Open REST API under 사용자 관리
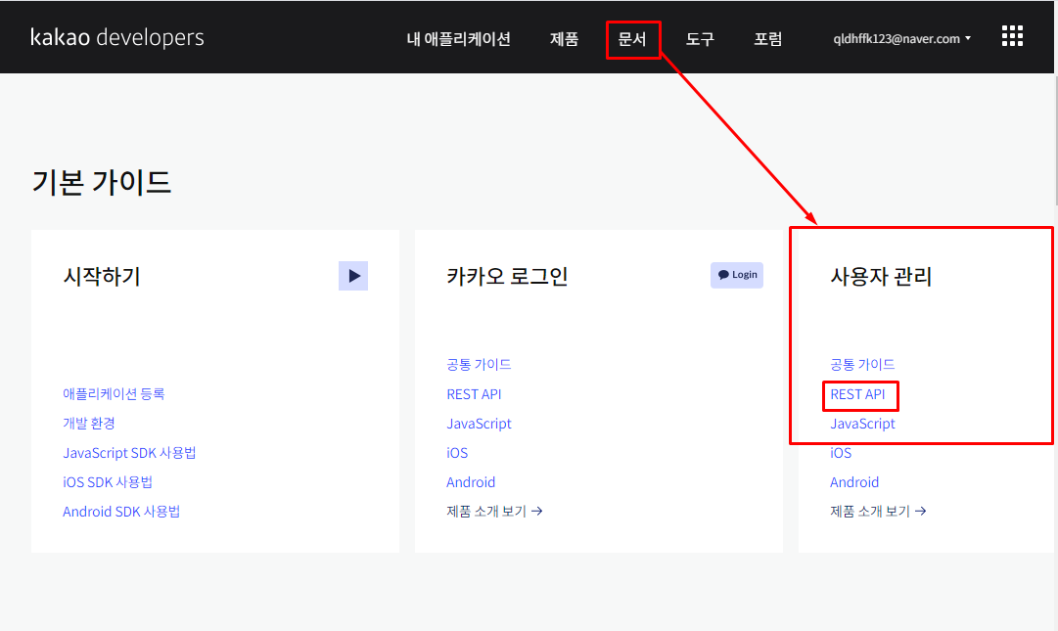The height and width of the screenshot is (631, 1058). [857, 394]
